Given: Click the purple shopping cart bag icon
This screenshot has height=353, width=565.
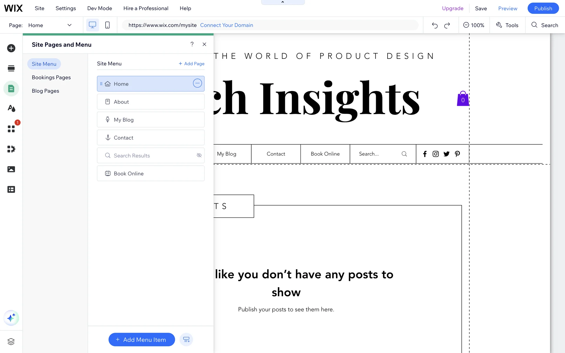Looking at the screenshot, I should 463,99.
